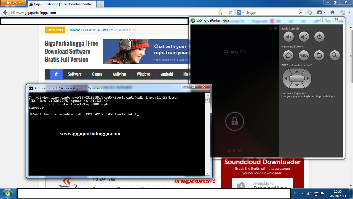Image resolution: width=353 pixels, height=199 pixels.
Task: Show hidden tray icons arrow
Action: [x=303, y=193]
